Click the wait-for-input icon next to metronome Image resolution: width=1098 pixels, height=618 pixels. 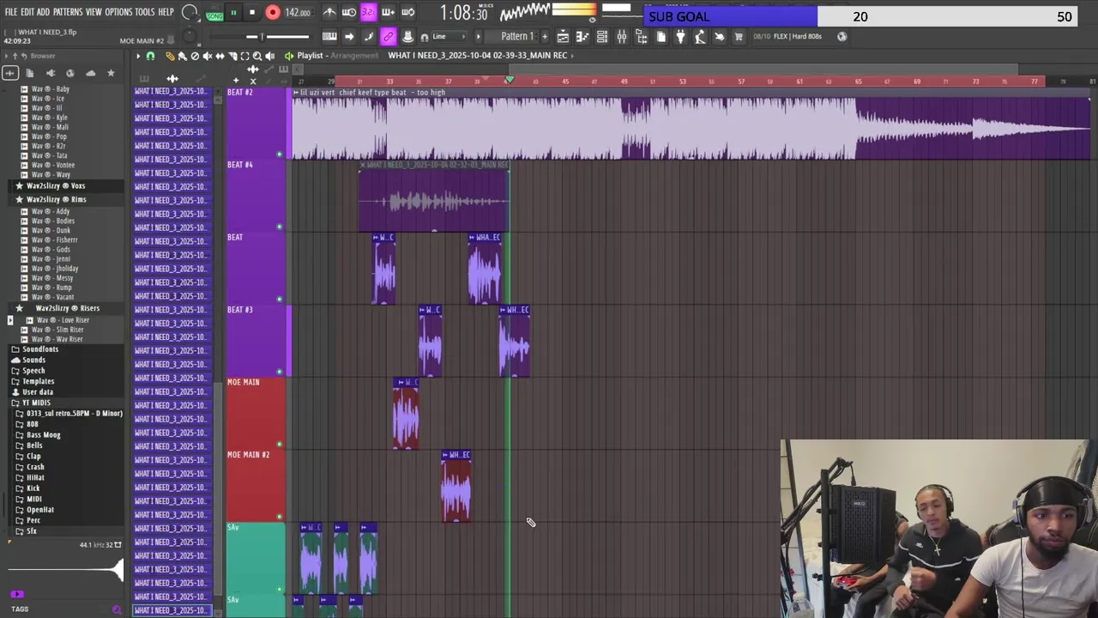pos(349,12)
